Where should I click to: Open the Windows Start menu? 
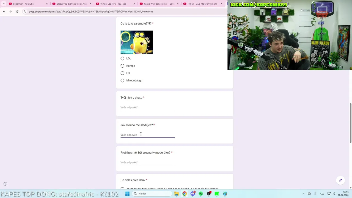click(127, 194)
